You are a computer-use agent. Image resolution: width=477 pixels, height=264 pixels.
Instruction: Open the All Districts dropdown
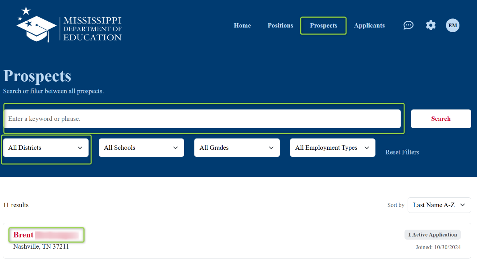click(46, 147)
